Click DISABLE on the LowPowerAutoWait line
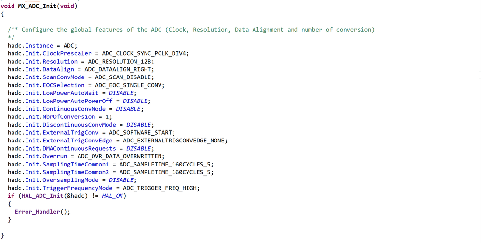 [x=121, y=93]
